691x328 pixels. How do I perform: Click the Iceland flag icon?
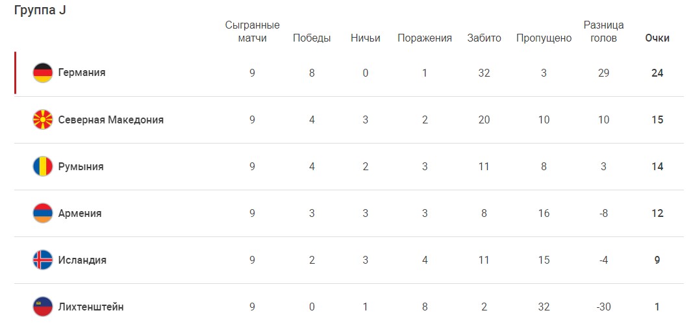pos(43,260)
